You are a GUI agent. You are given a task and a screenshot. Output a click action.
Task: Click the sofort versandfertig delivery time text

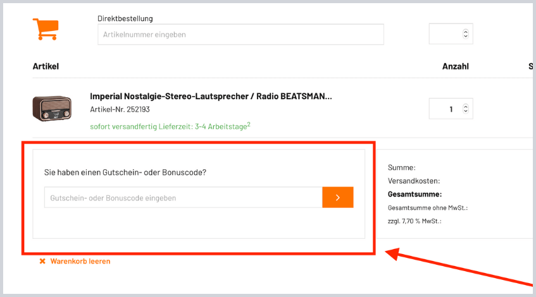coord(170,126)
